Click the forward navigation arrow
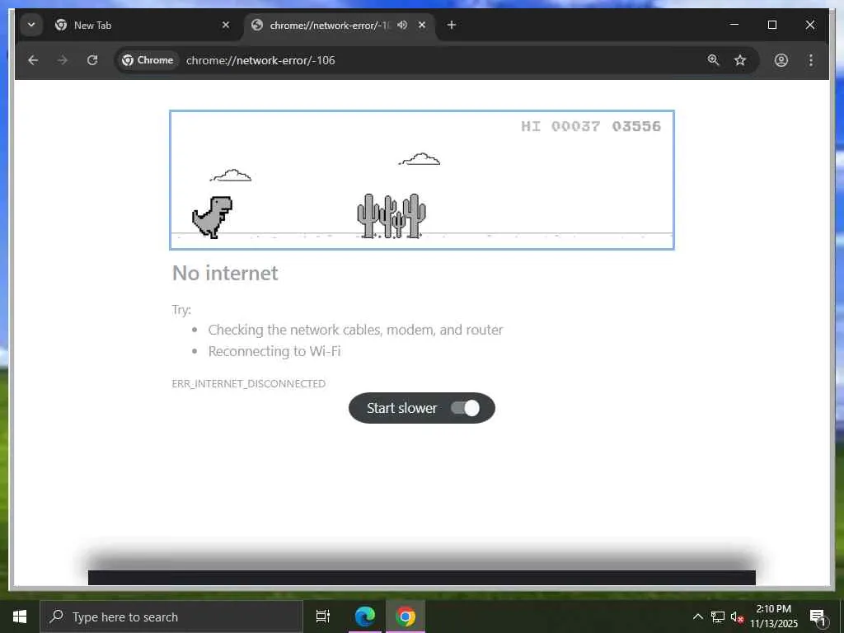 63,60
